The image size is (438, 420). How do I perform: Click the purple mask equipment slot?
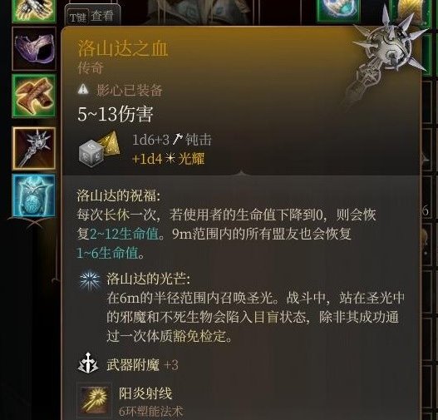pyautogui.click(x=34, y=48)
